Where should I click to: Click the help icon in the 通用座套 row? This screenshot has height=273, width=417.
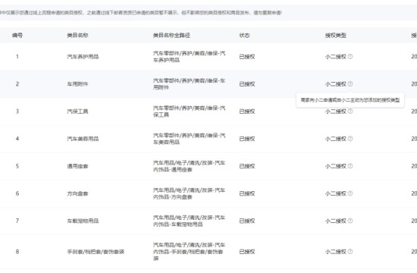coord(350,166)
